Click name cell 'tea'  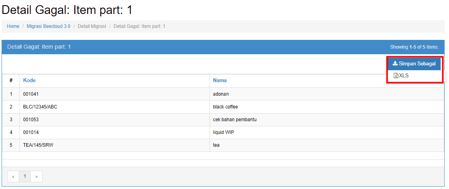click(x=327, y=146)
